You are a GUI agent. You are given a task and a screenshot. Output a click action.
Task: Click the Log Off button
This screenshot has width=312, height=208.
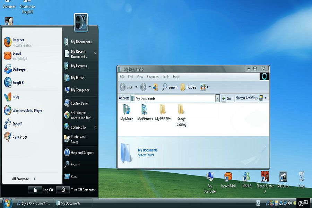41,190
